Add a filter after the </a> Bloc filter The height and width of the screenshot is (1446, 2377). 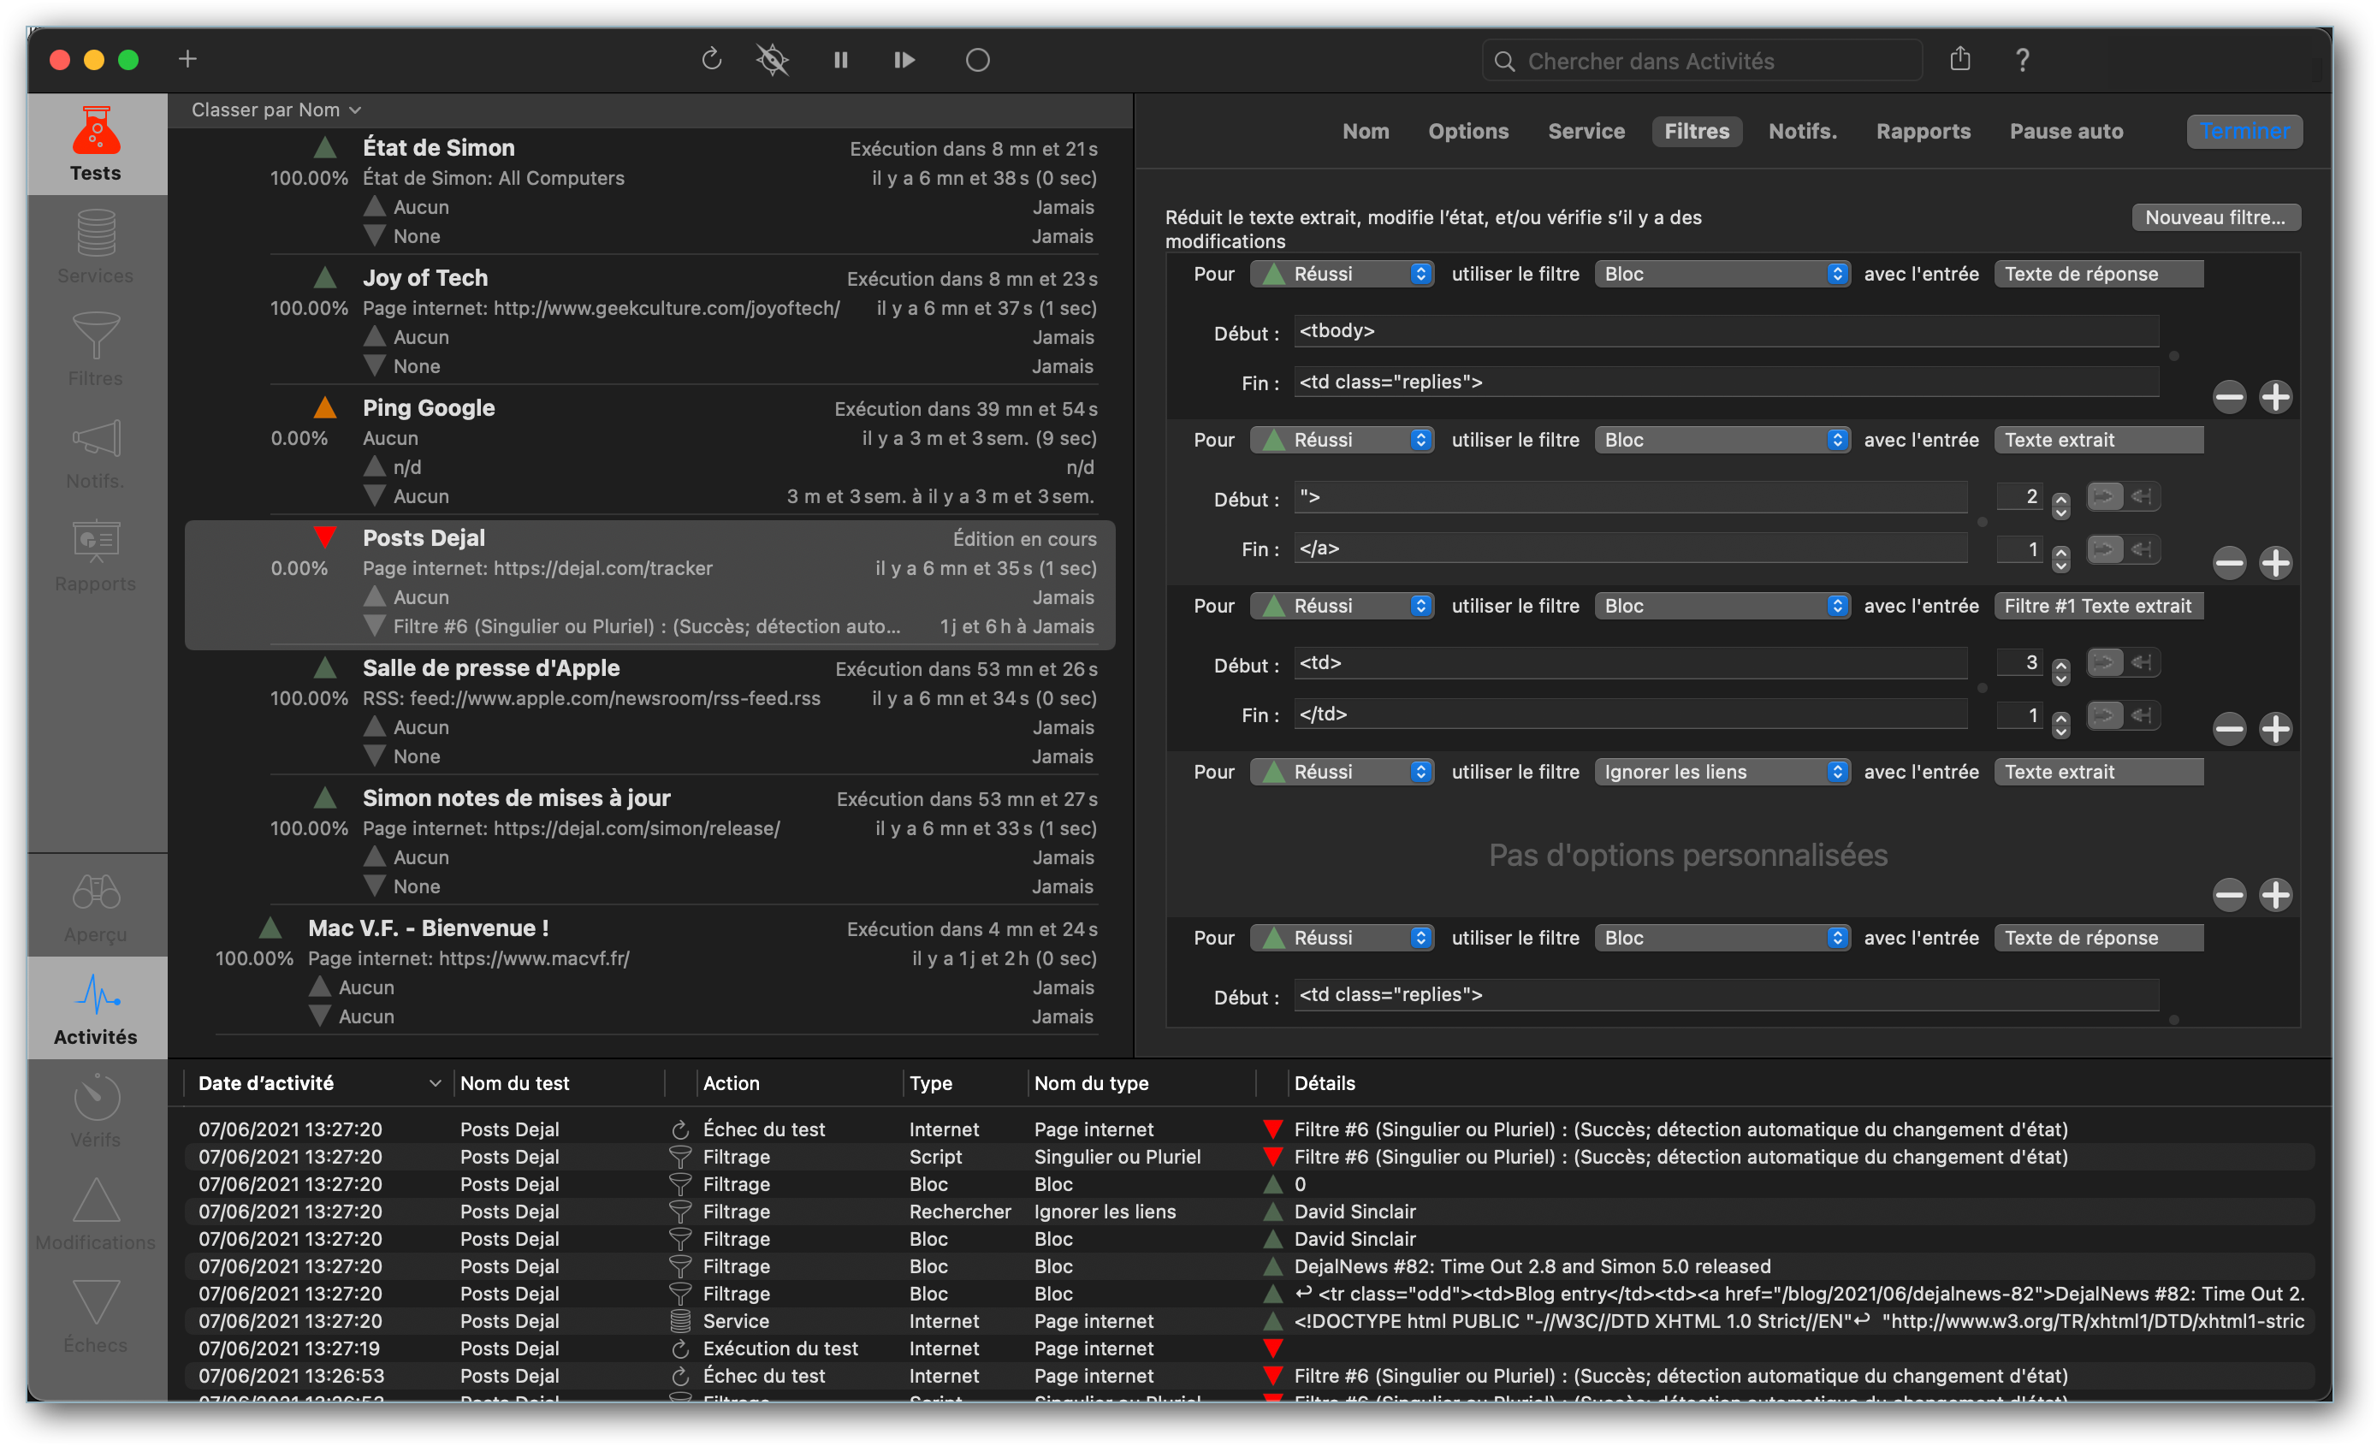pyautogui.click(x=2276, y=562)
